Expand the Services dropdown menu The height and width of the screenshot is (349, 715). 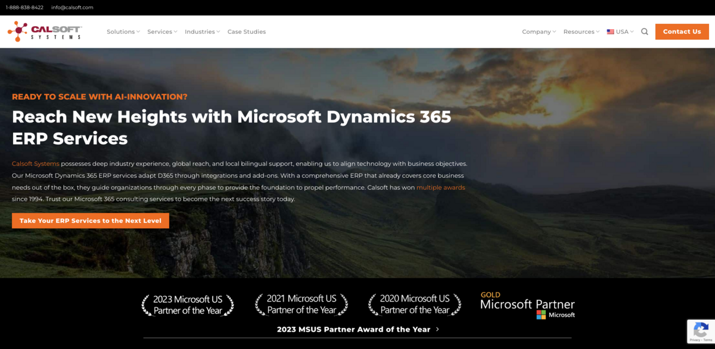tap(162, 32)
